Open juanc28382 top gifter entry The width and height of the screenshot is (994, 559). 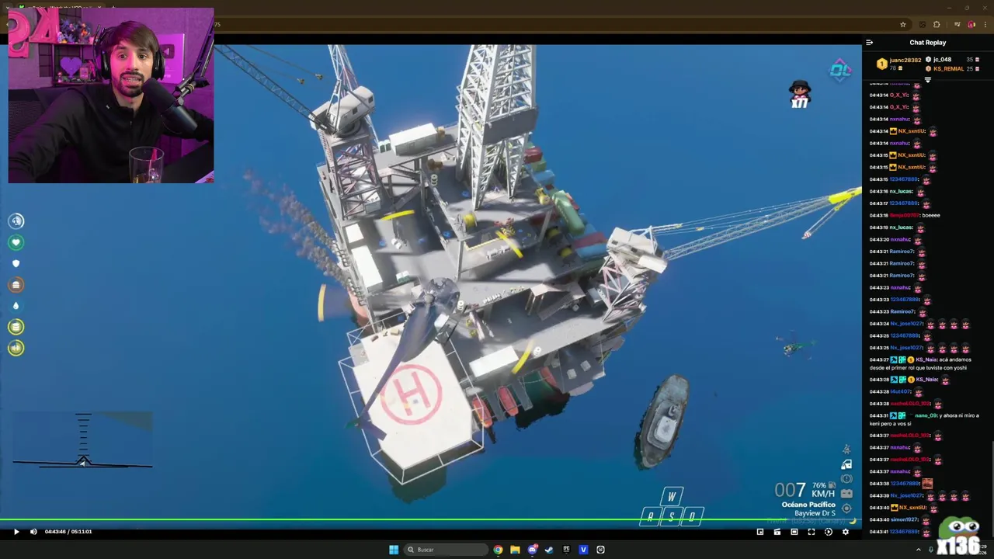click(x=898, y=64)
